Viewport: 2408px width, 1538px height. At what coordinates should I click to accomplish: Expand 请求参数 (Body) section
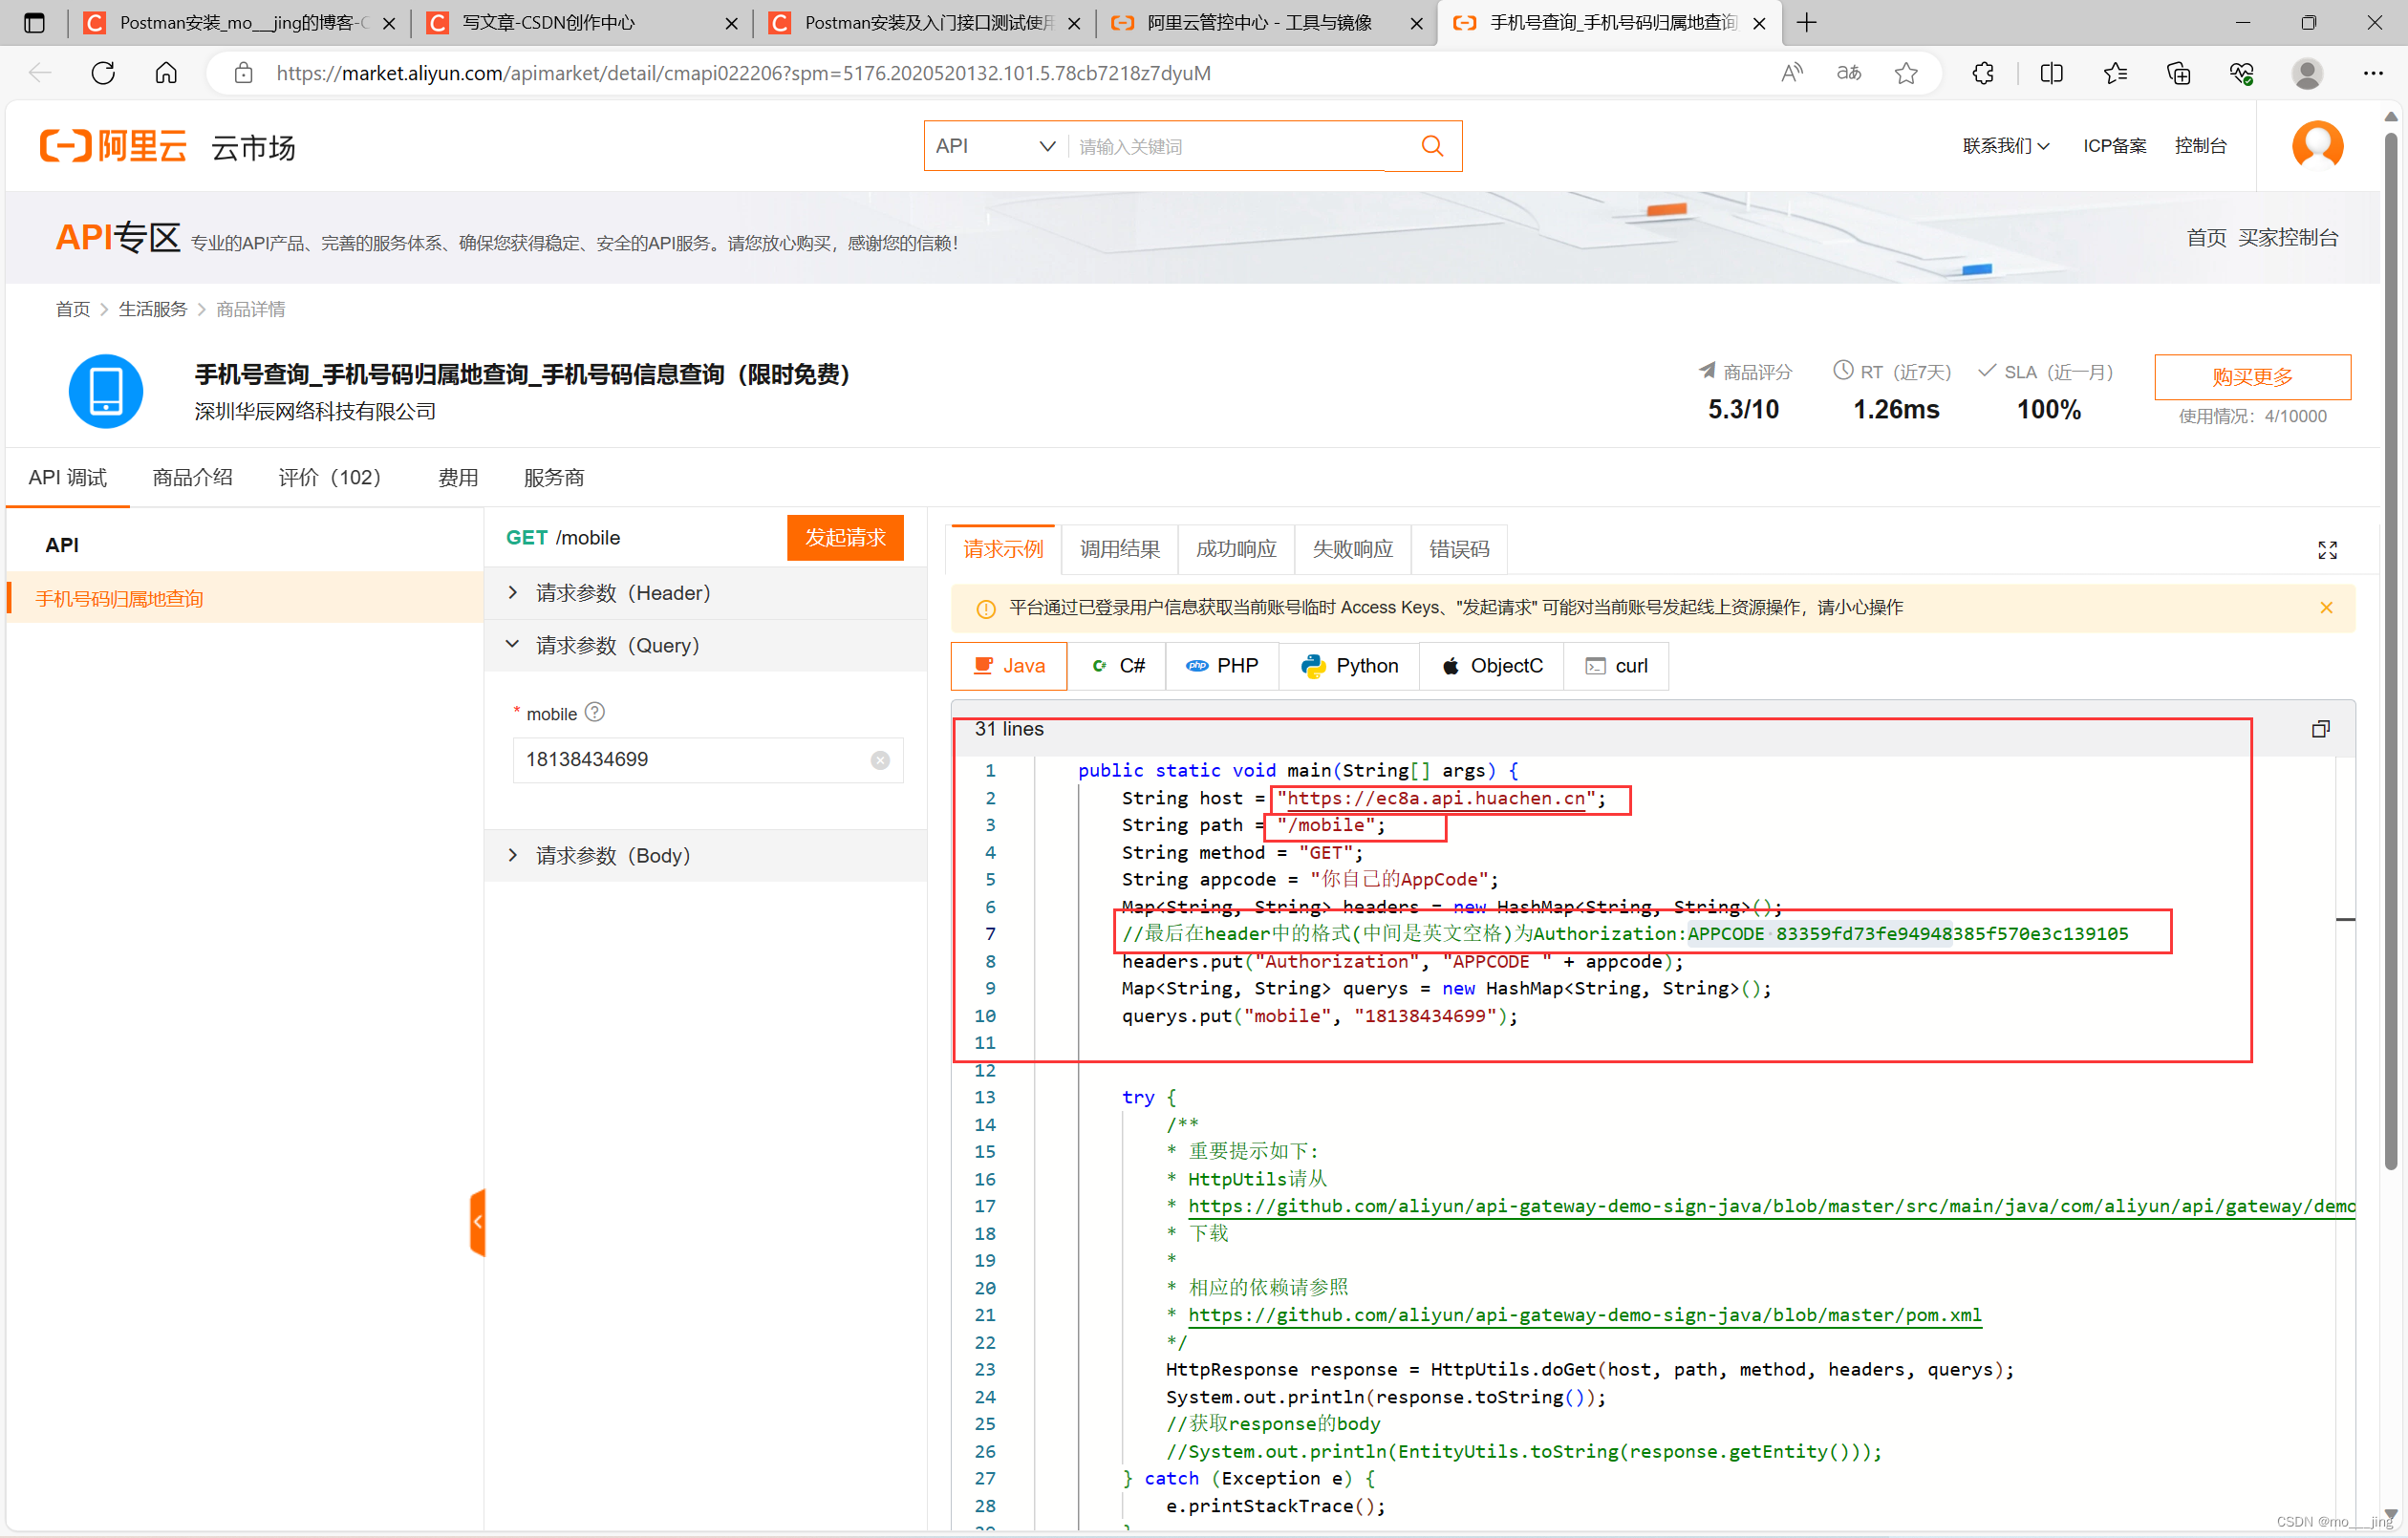(x=612, y=856)
